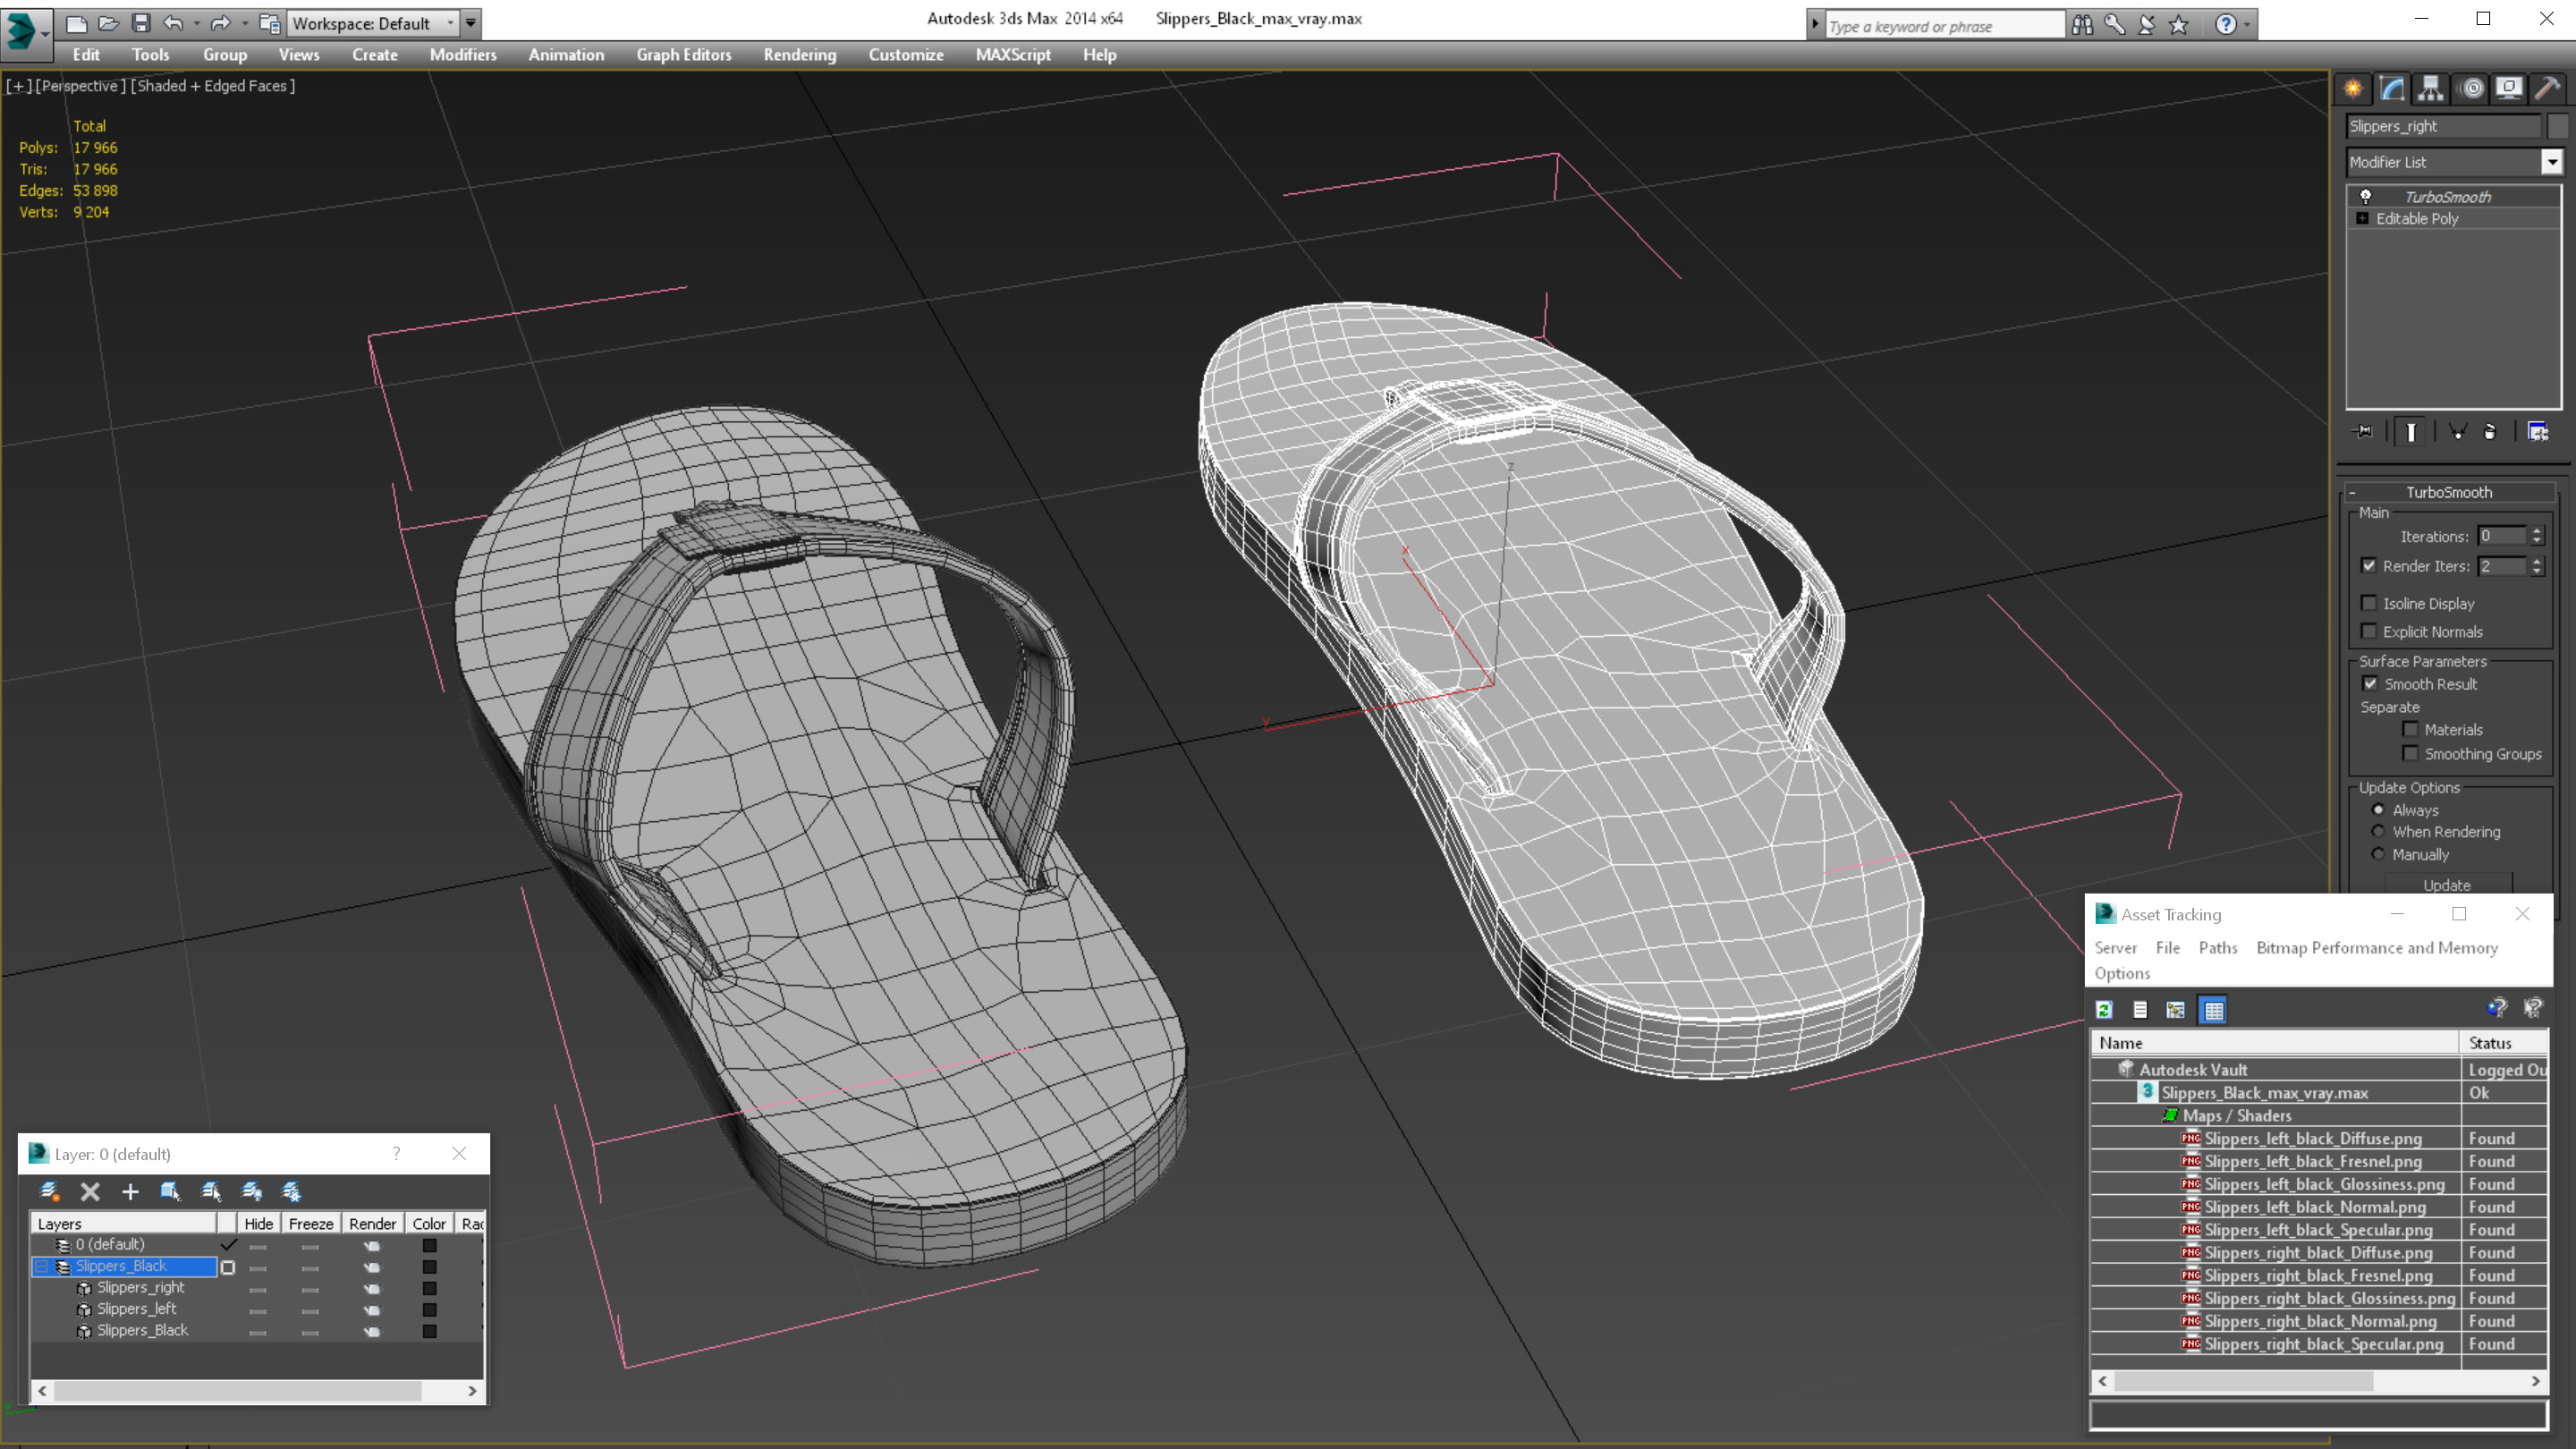Viewport: 2576px width, 1449px height.
Task: Open the Rendering menu
Action: [799, 55]
